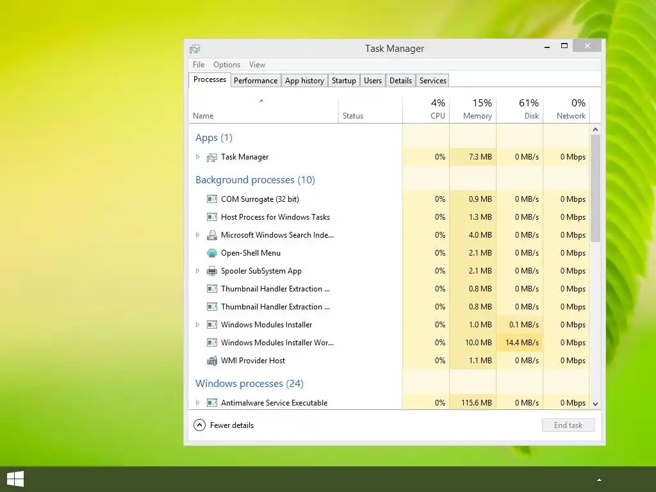This screenshot has height=492, width=656.
Task: Open the View menu
Action: coord(258,65)
